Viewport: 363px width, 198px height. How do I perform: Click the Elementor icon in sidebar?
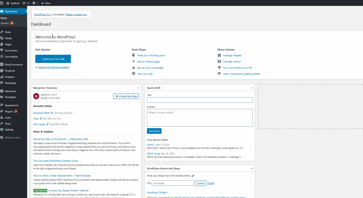(x=2, y=91)
